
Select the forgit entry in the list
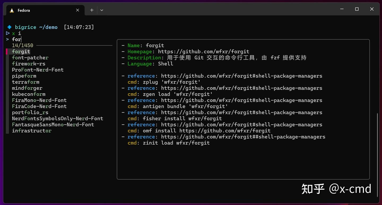21,51
